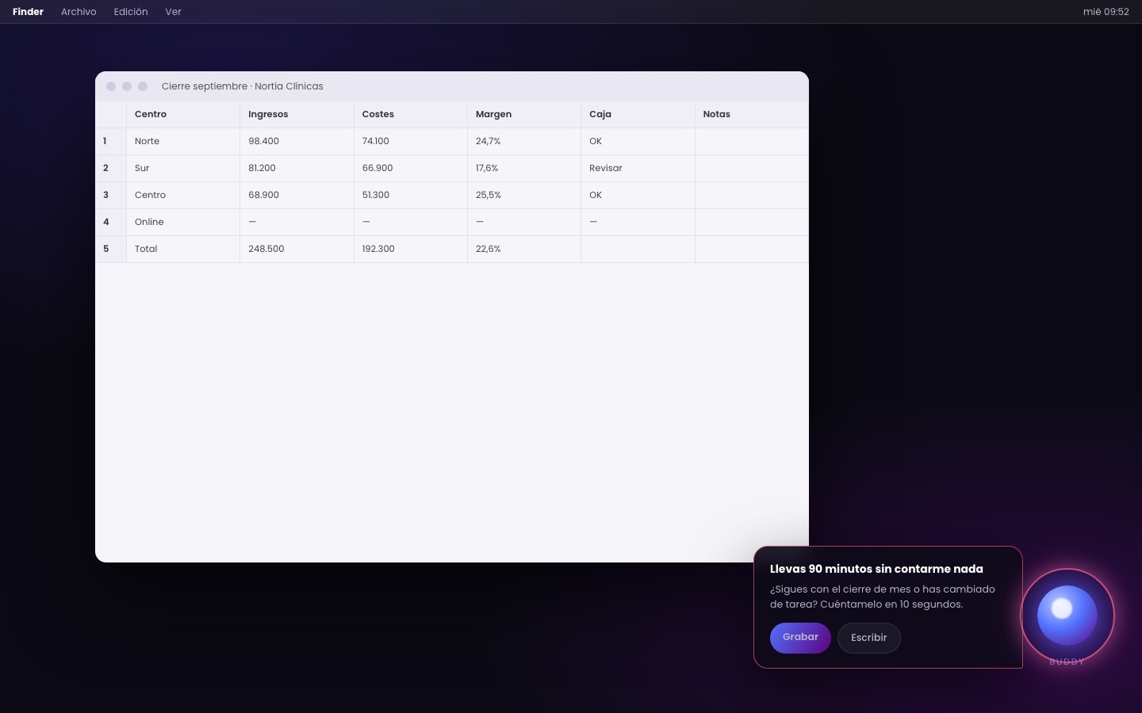1142x713 pixels.
Task: Open the Finder menu
Action: [x=28, y=12]
